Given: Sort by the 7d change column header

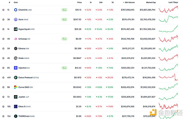Looking at the screenshot, I should click(x=113, y=2).
